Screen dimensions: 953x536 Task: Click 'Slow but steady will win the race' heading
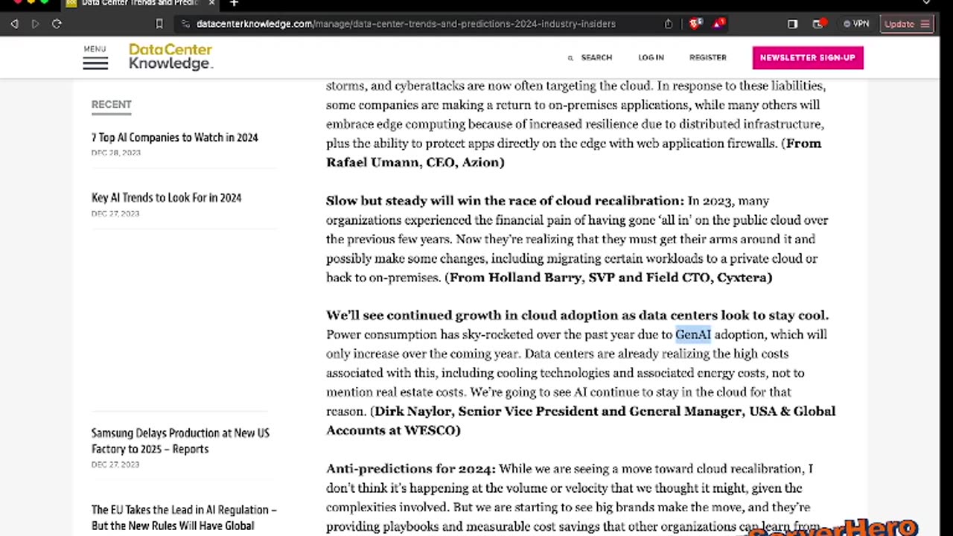tap(505, 201)
